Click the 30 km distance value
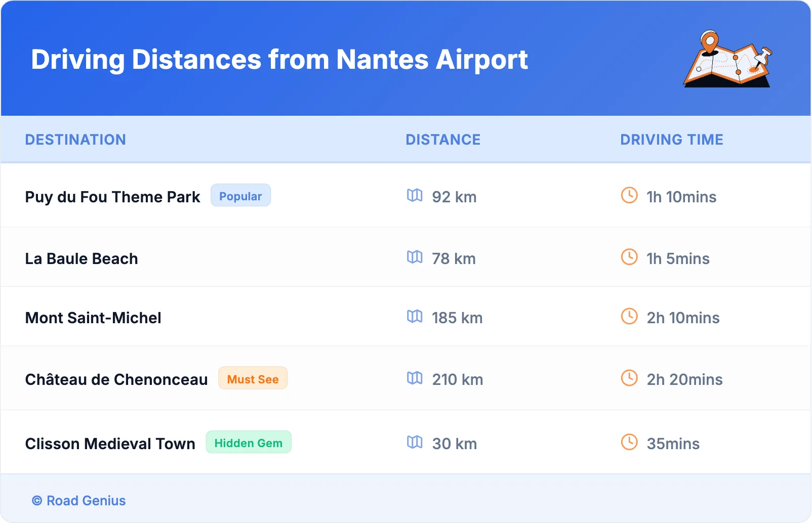The image size is (812, 523). coord(455,444)
